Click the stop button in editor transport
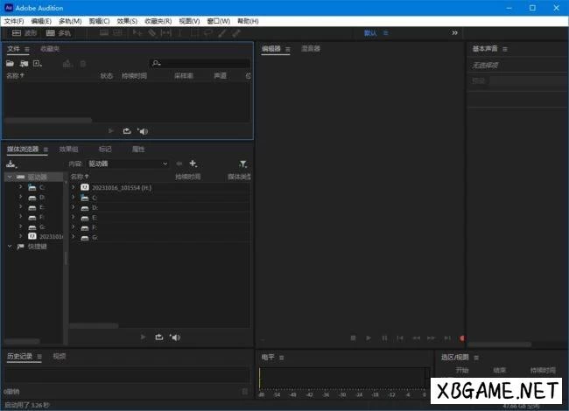Image resolution: width=569 pixels, height=411 pixels. coord(353,338)
